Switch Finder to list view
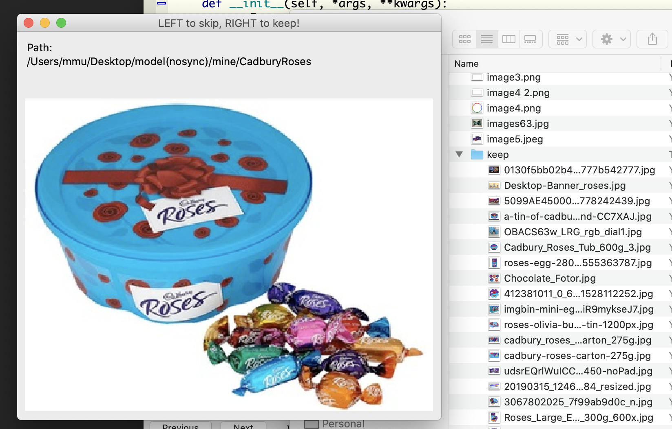This screenshot has width=672, height=429. click(487, 39)
